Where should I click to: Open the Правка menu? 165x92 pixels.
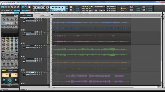point(8,4)
